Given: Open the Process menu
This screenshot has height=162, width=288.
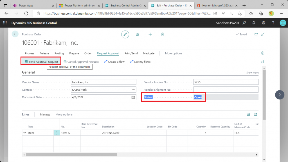Looking at the screenshot, I should 30,53.
